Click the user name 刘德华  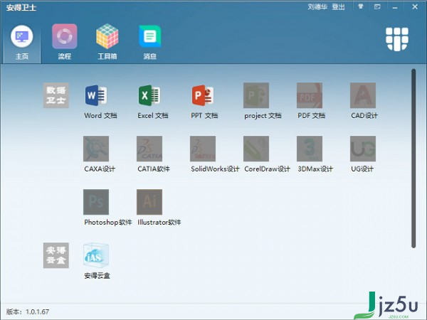[317, 7]
